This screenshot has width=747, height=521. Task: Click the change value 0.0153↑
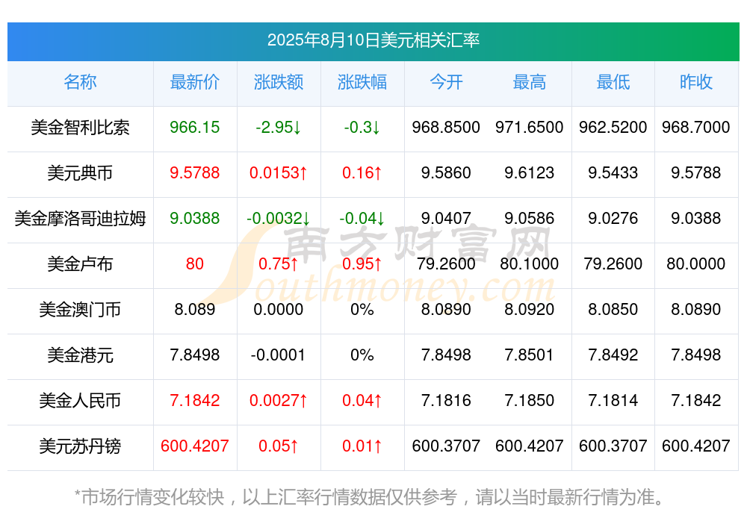pos(278,173)
